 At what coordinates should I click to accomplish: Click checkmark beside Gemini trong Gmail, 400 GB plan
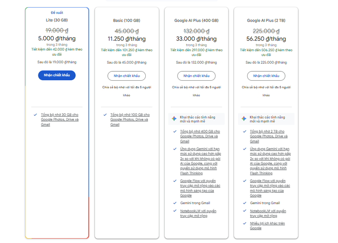[175, 203]
